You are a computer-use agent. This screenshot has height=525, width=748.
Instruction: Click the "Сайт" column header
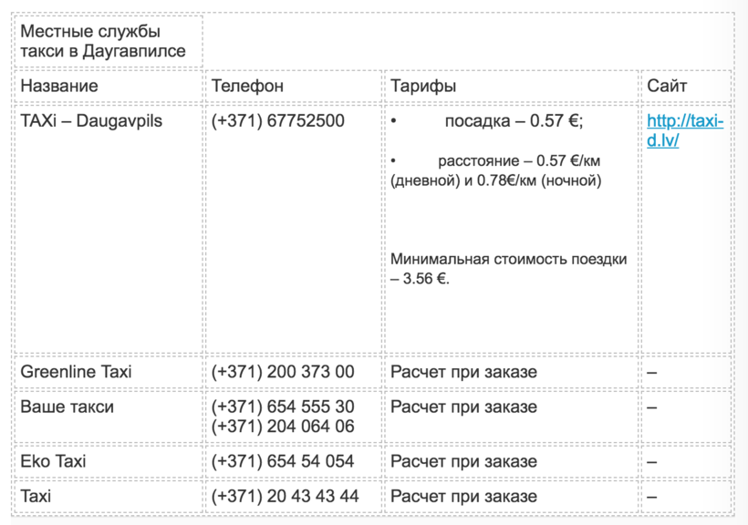(x=667, y=86)
